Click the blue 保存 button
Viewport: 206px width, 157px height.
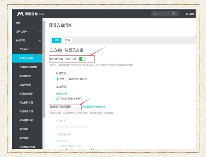57,40
